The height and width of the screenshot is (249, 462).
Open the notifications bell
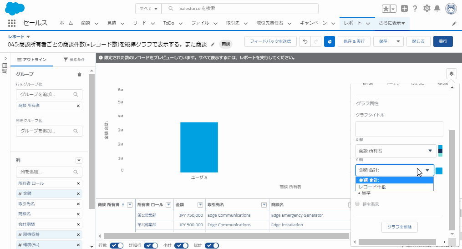coord(437,9)
